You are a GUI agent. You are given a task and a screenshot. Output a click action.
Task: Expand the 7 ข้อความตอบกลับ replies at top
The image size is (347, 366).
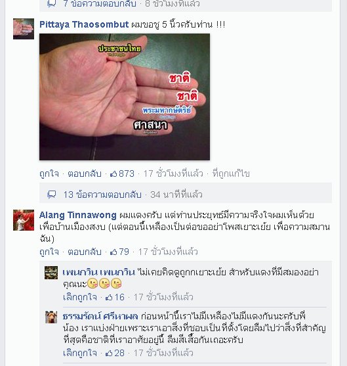click(100, 4)
